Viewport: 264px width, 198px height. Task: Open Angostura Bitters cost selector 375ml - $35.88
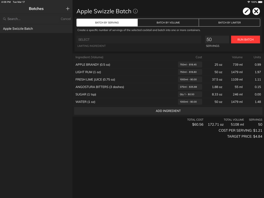coord(190,87)
